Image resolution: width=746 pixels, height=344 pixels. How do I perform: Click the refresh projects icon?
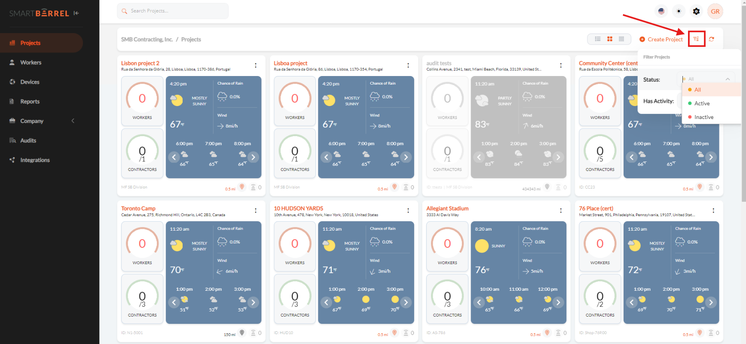(712, 39)
